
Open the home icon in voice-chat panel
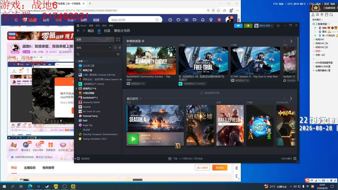315,8
